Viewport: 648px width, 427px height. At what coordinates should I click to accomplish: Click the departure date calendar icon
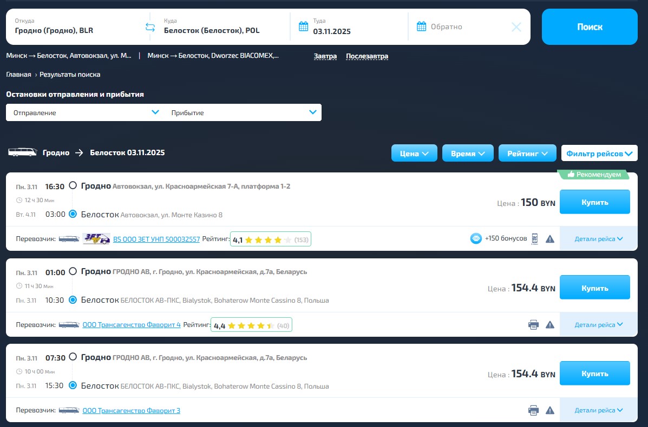coord(303,26)
